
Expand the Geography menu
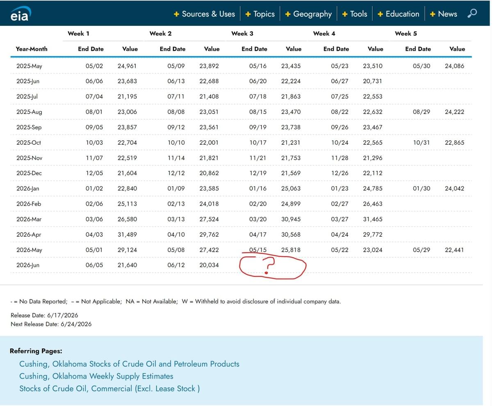click(x=308, y=14)
